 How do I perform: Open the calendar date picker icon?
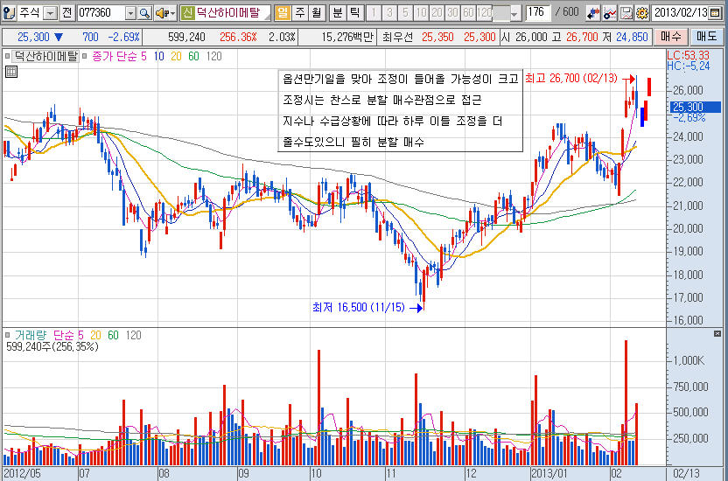(x=715, y=12)
